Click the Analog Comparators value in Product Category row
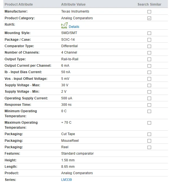 [77, 18]
